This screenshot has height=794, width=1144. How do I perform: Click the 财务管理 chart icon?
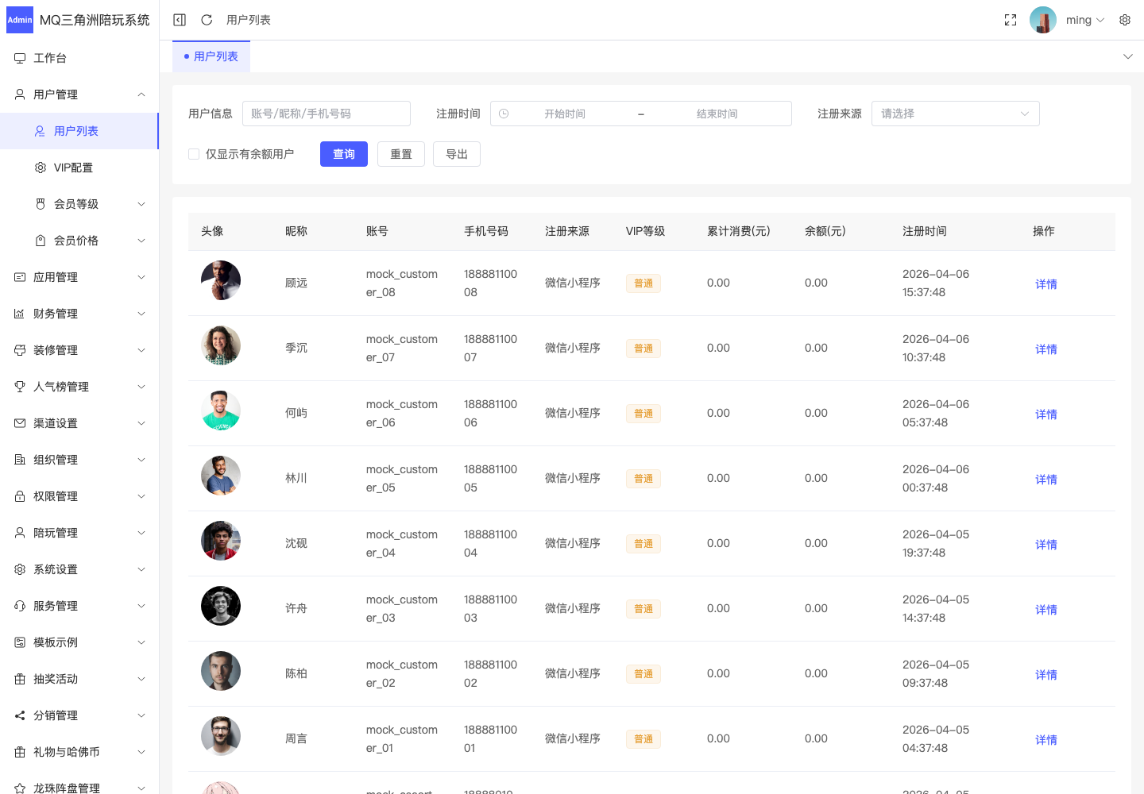pyautogui.click(x=20, y=314)
